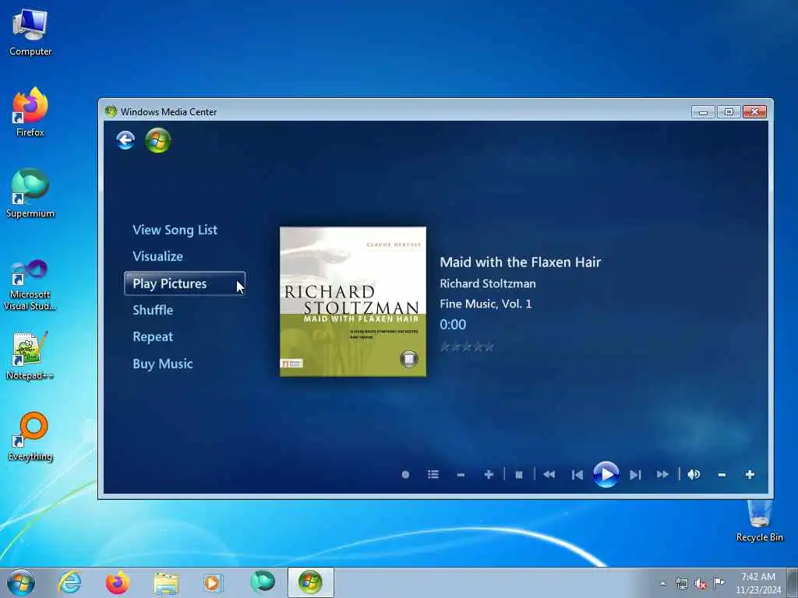Select the Everything desktop shortcut
This screenshot has width=798, height=598.
click(30, 436)
